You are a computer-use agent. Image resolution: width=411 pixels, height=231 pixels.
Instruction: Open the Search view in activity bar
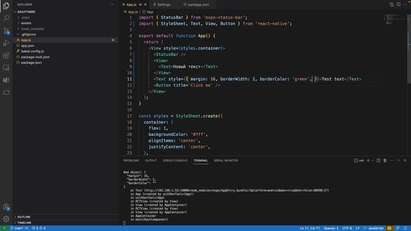[6, 18]
